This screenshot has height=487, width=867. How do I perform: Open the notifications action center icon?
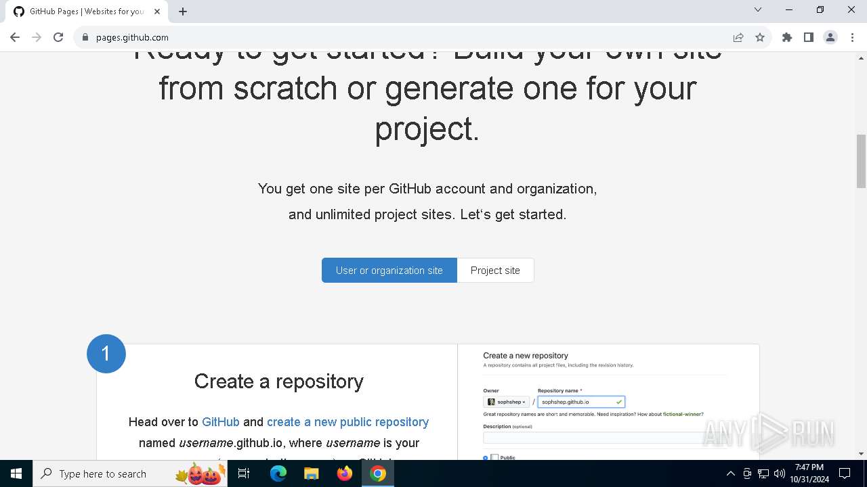pos(845,473)
